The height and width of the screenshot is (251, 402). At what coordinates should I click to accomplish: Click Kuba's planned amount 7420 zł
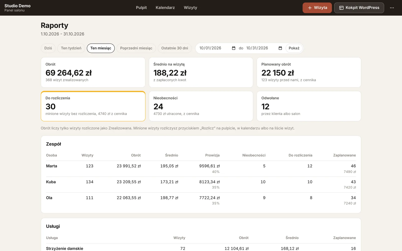click(350, 187)
